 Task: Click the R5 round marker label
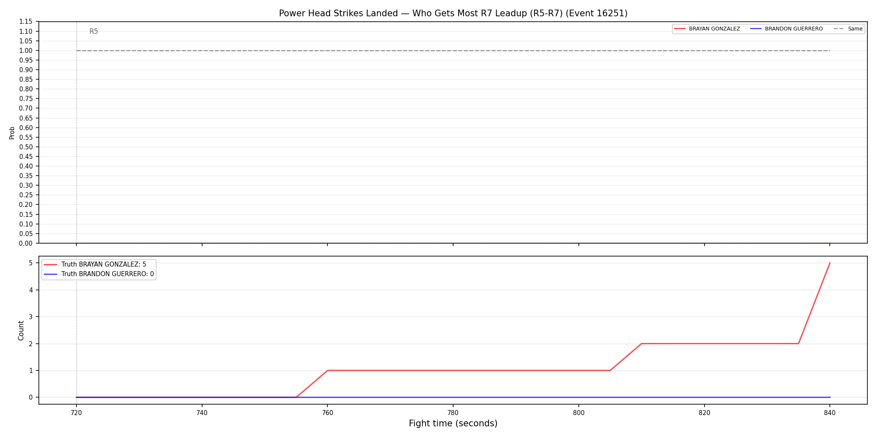[x=94, y=31]
